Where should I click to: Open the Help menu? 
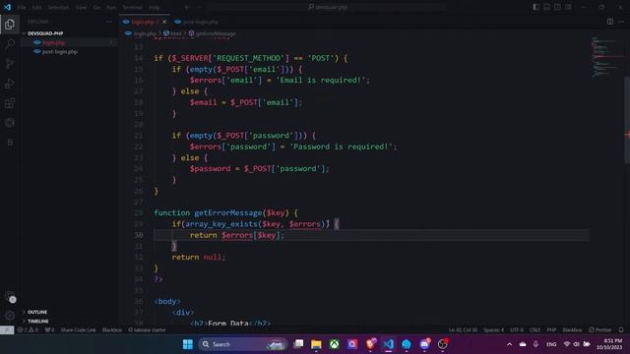(154, 7)
